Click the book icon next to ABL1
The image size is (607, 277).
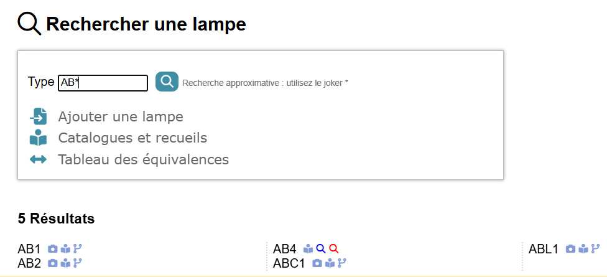(583, 249)
